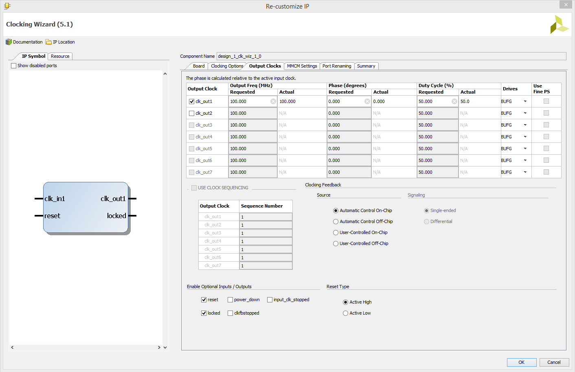The image size is (575, 372).
Task: Clear the clk_out1 requested frequency field
Action: [x=273, y=101]
